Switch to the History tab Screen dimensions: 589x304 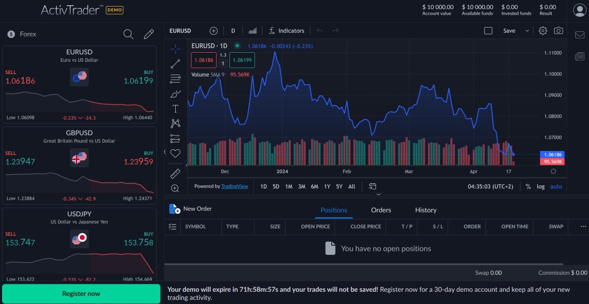(425, 210)
